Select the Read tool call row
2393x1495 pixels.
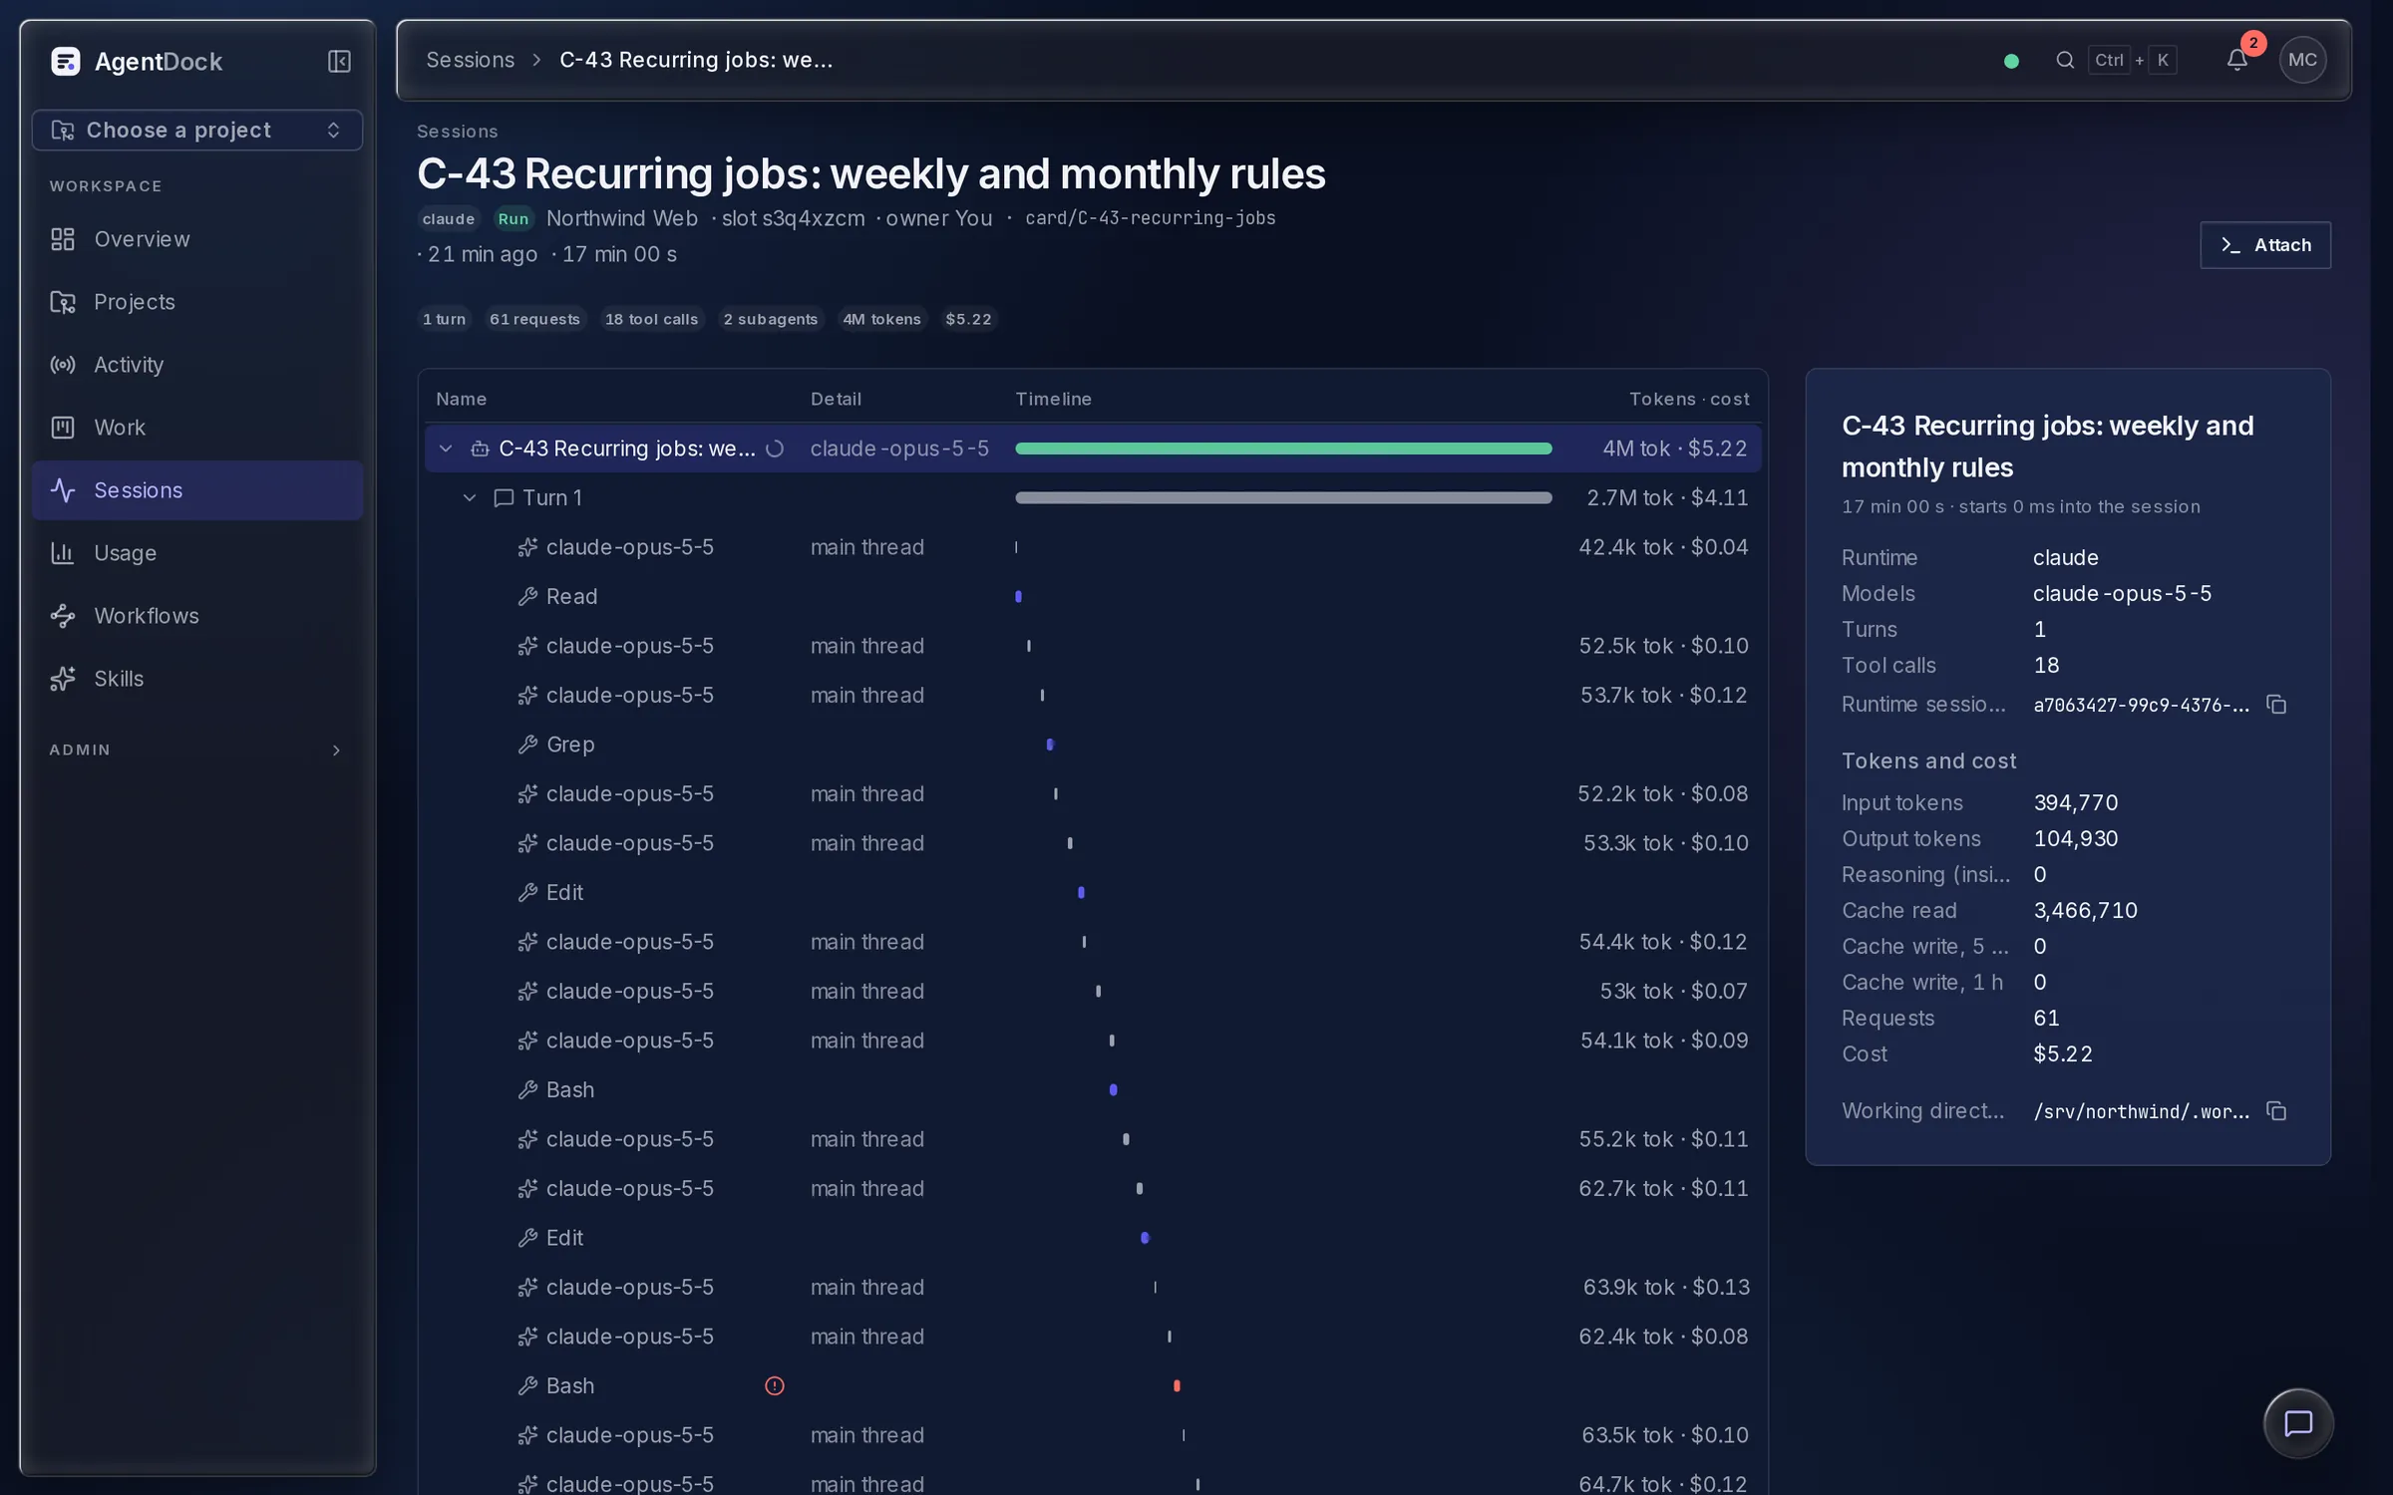coord(1092,596)
